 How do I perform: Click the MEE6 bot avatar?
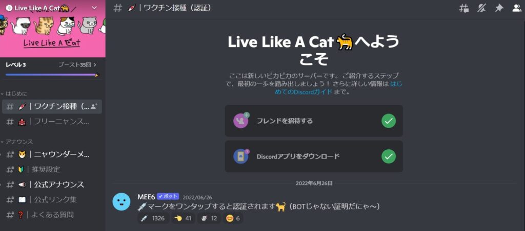(121, 202)
